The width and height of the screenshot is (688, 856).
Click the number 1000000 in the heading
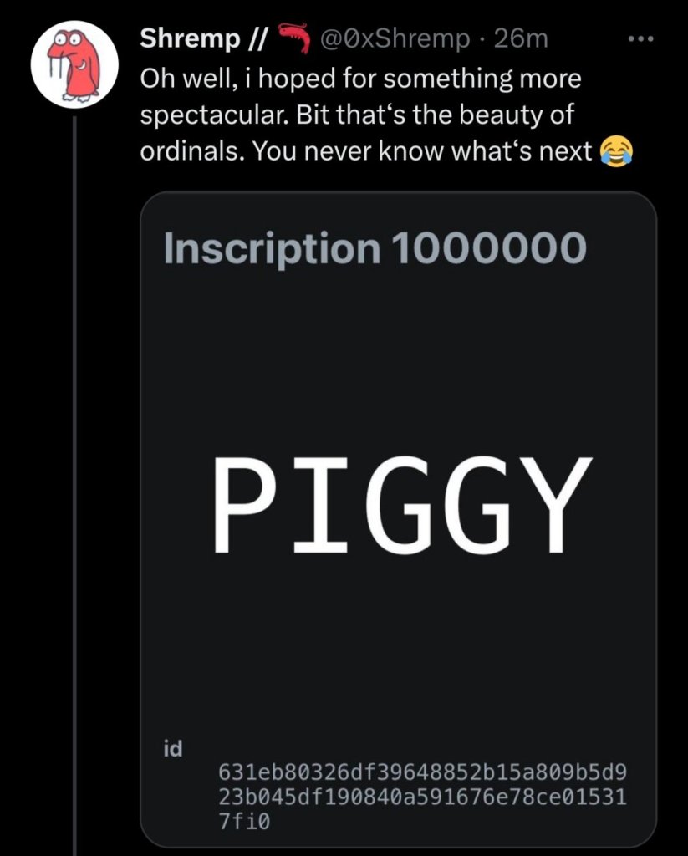pos(487,249)
